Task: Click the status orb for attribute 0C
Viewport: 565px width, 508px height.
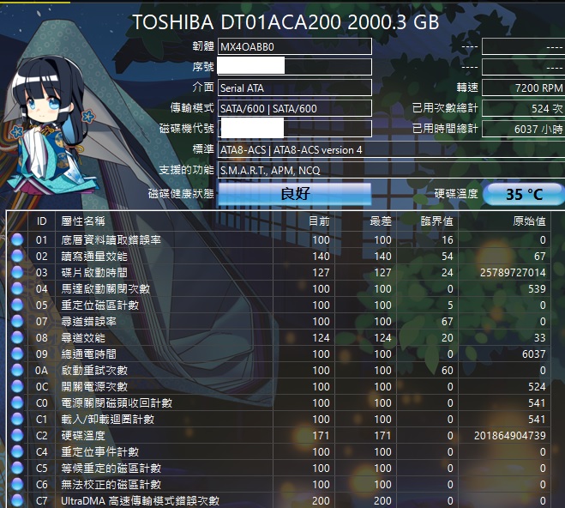Action: point(17,386)
